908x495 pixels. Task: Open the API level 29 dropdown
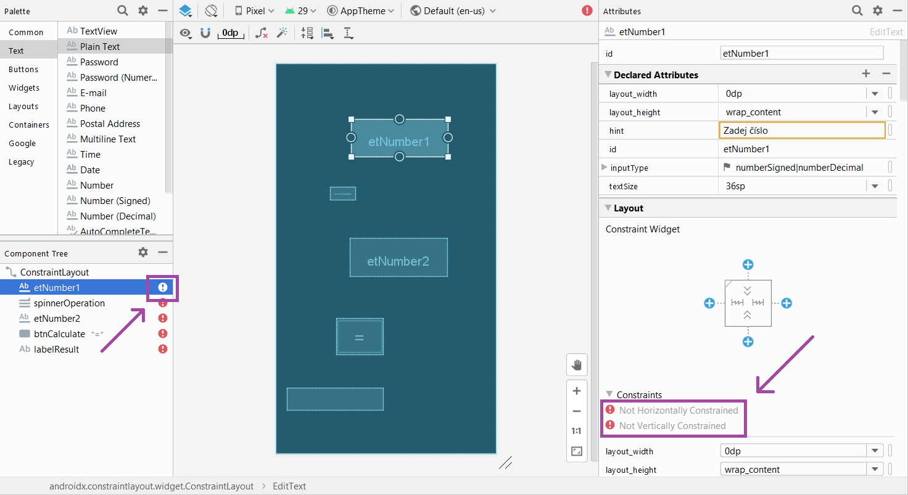click(301, 10)
